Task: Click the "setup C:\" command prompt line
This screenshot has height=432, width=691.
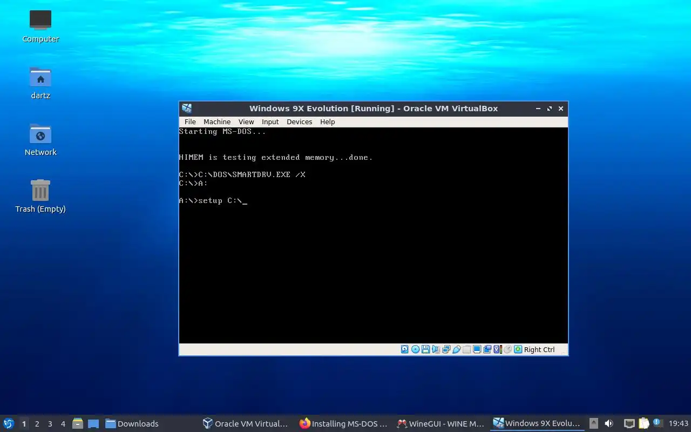Action: point(213,200)
